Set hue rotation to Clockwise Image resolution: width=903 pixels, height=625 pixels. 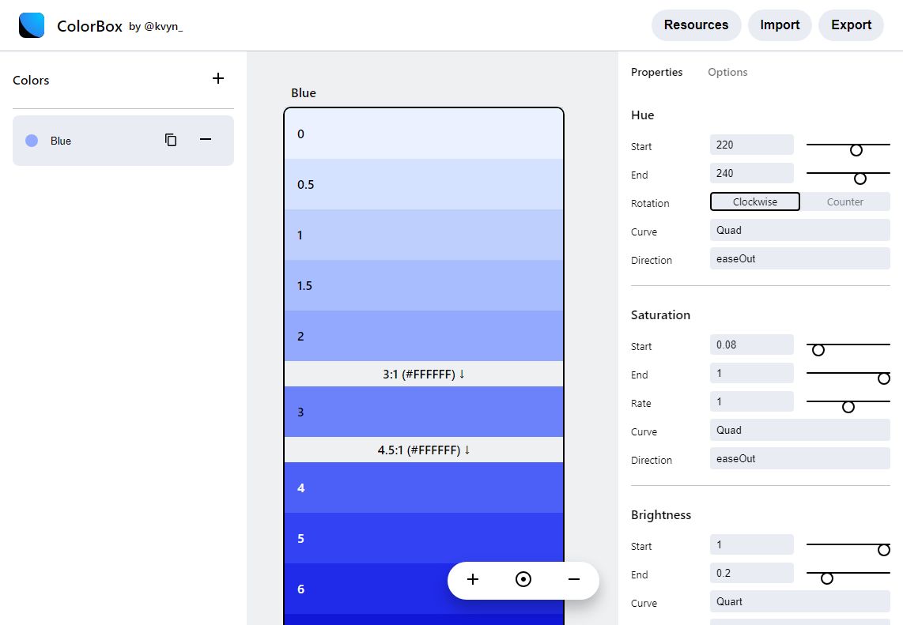pyautogui.click(x=755, y=201)
